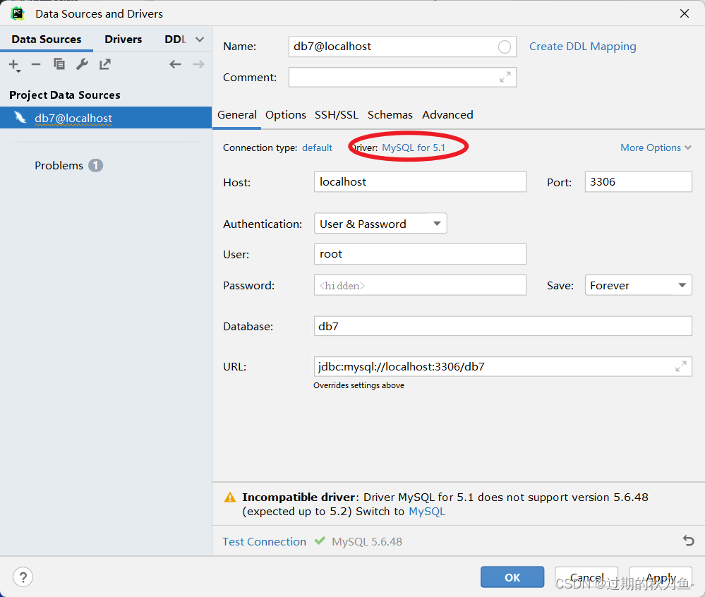Focus the hidden Password field
This screenshot has width=705, height=597.
point(420,285)
